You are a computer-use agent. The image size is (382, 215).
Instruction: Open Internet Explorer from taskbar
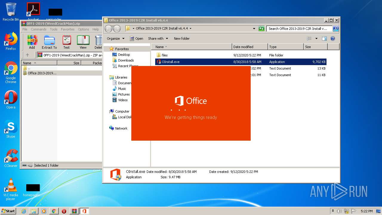24,211
